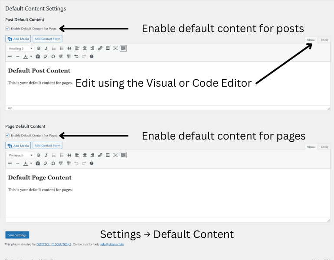Image resolution: width=334 pixels, height=260 pixels.
Task: Open the DIZETECH IT SOLUTIONS link
Action: click(53, 244)
